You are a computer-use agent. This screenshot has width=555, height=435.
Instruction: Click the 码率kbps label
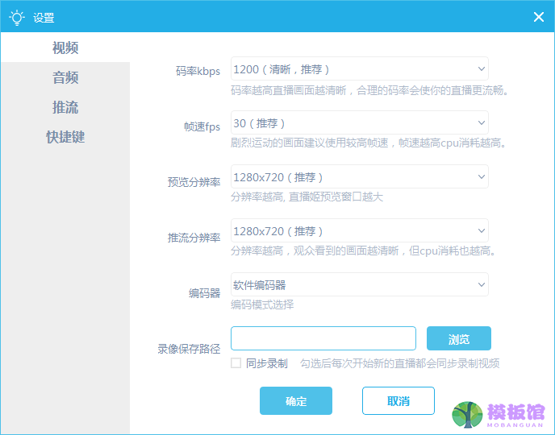tap(198, 71)
